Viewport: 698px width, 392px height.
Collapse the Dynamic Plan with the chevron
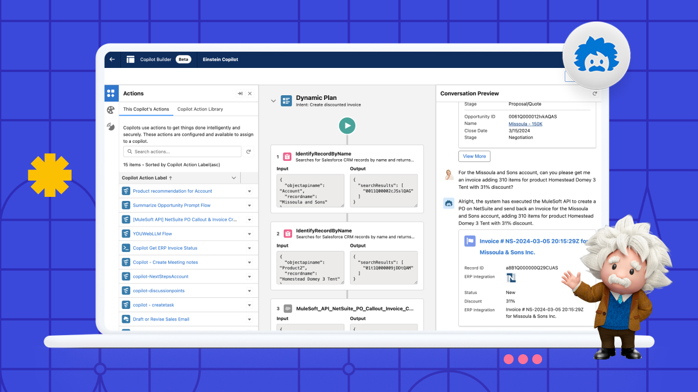(x=273, y=100)
